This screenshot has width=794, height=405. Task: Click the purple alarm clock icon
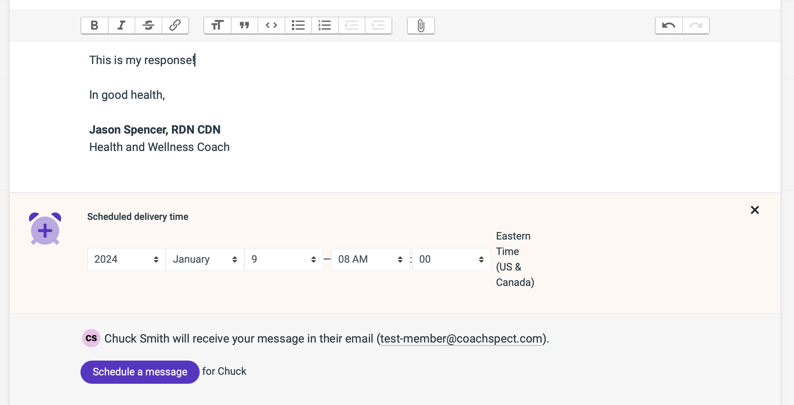(x=45, y=229)
